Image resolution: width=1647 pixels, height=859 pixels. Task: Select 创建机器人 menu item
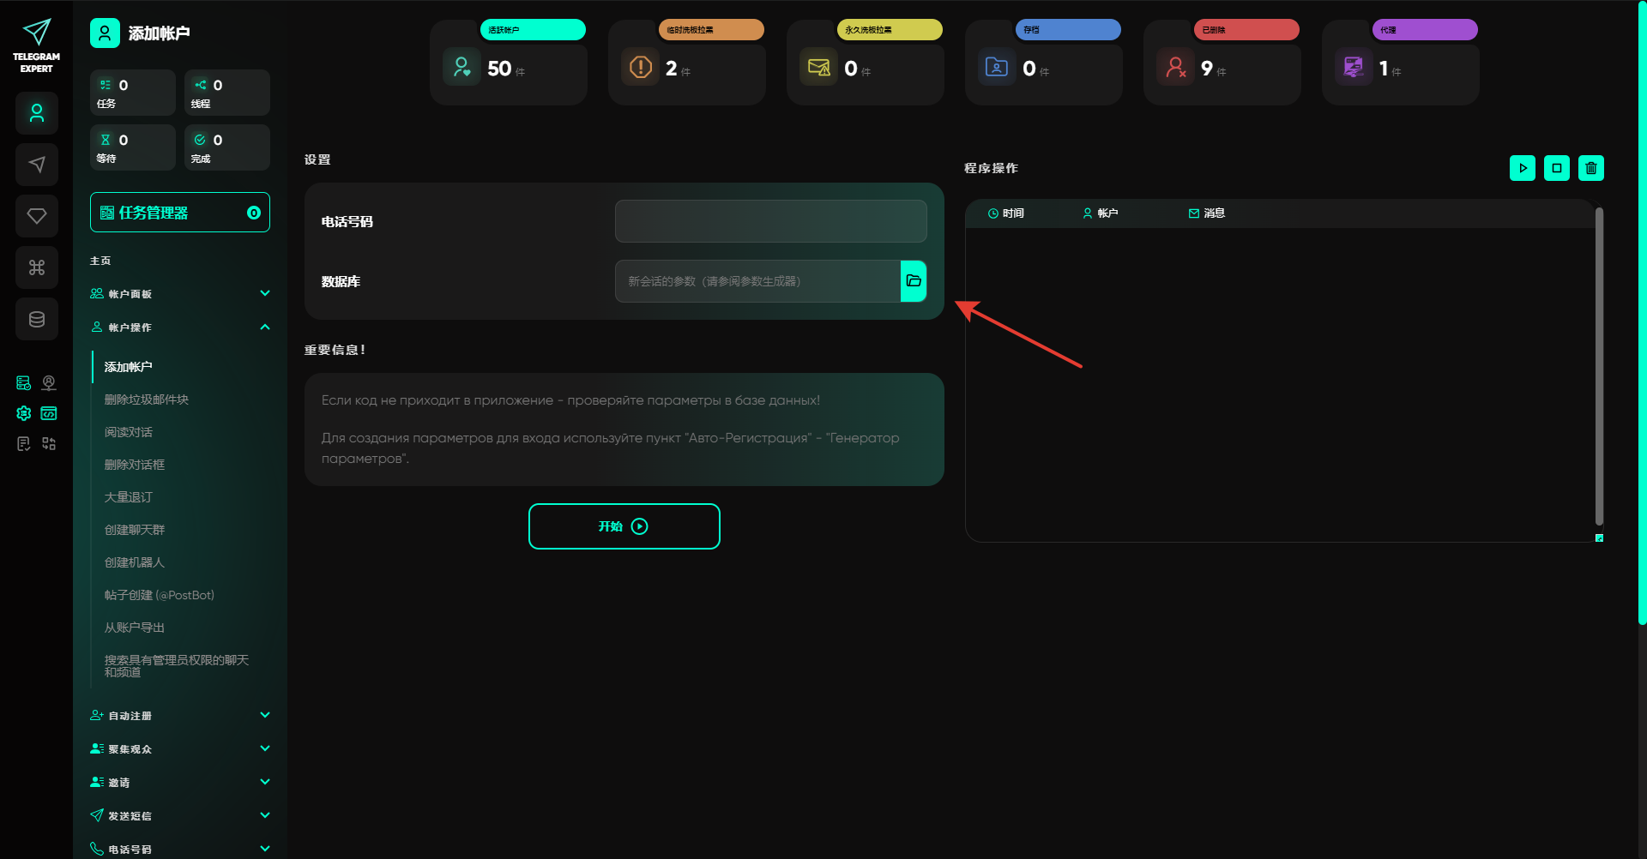pos(135,562)
